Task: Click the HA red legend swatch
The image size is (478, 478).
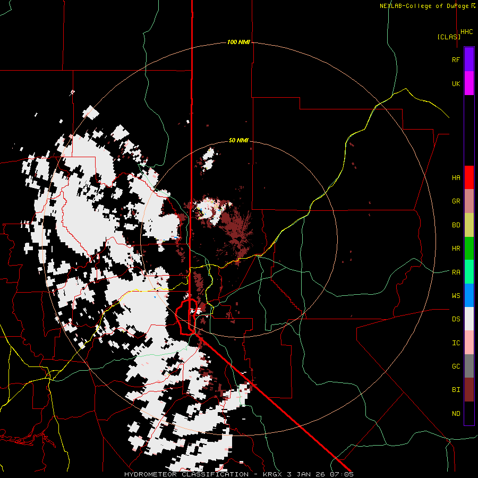Action: tap(469, 177)
